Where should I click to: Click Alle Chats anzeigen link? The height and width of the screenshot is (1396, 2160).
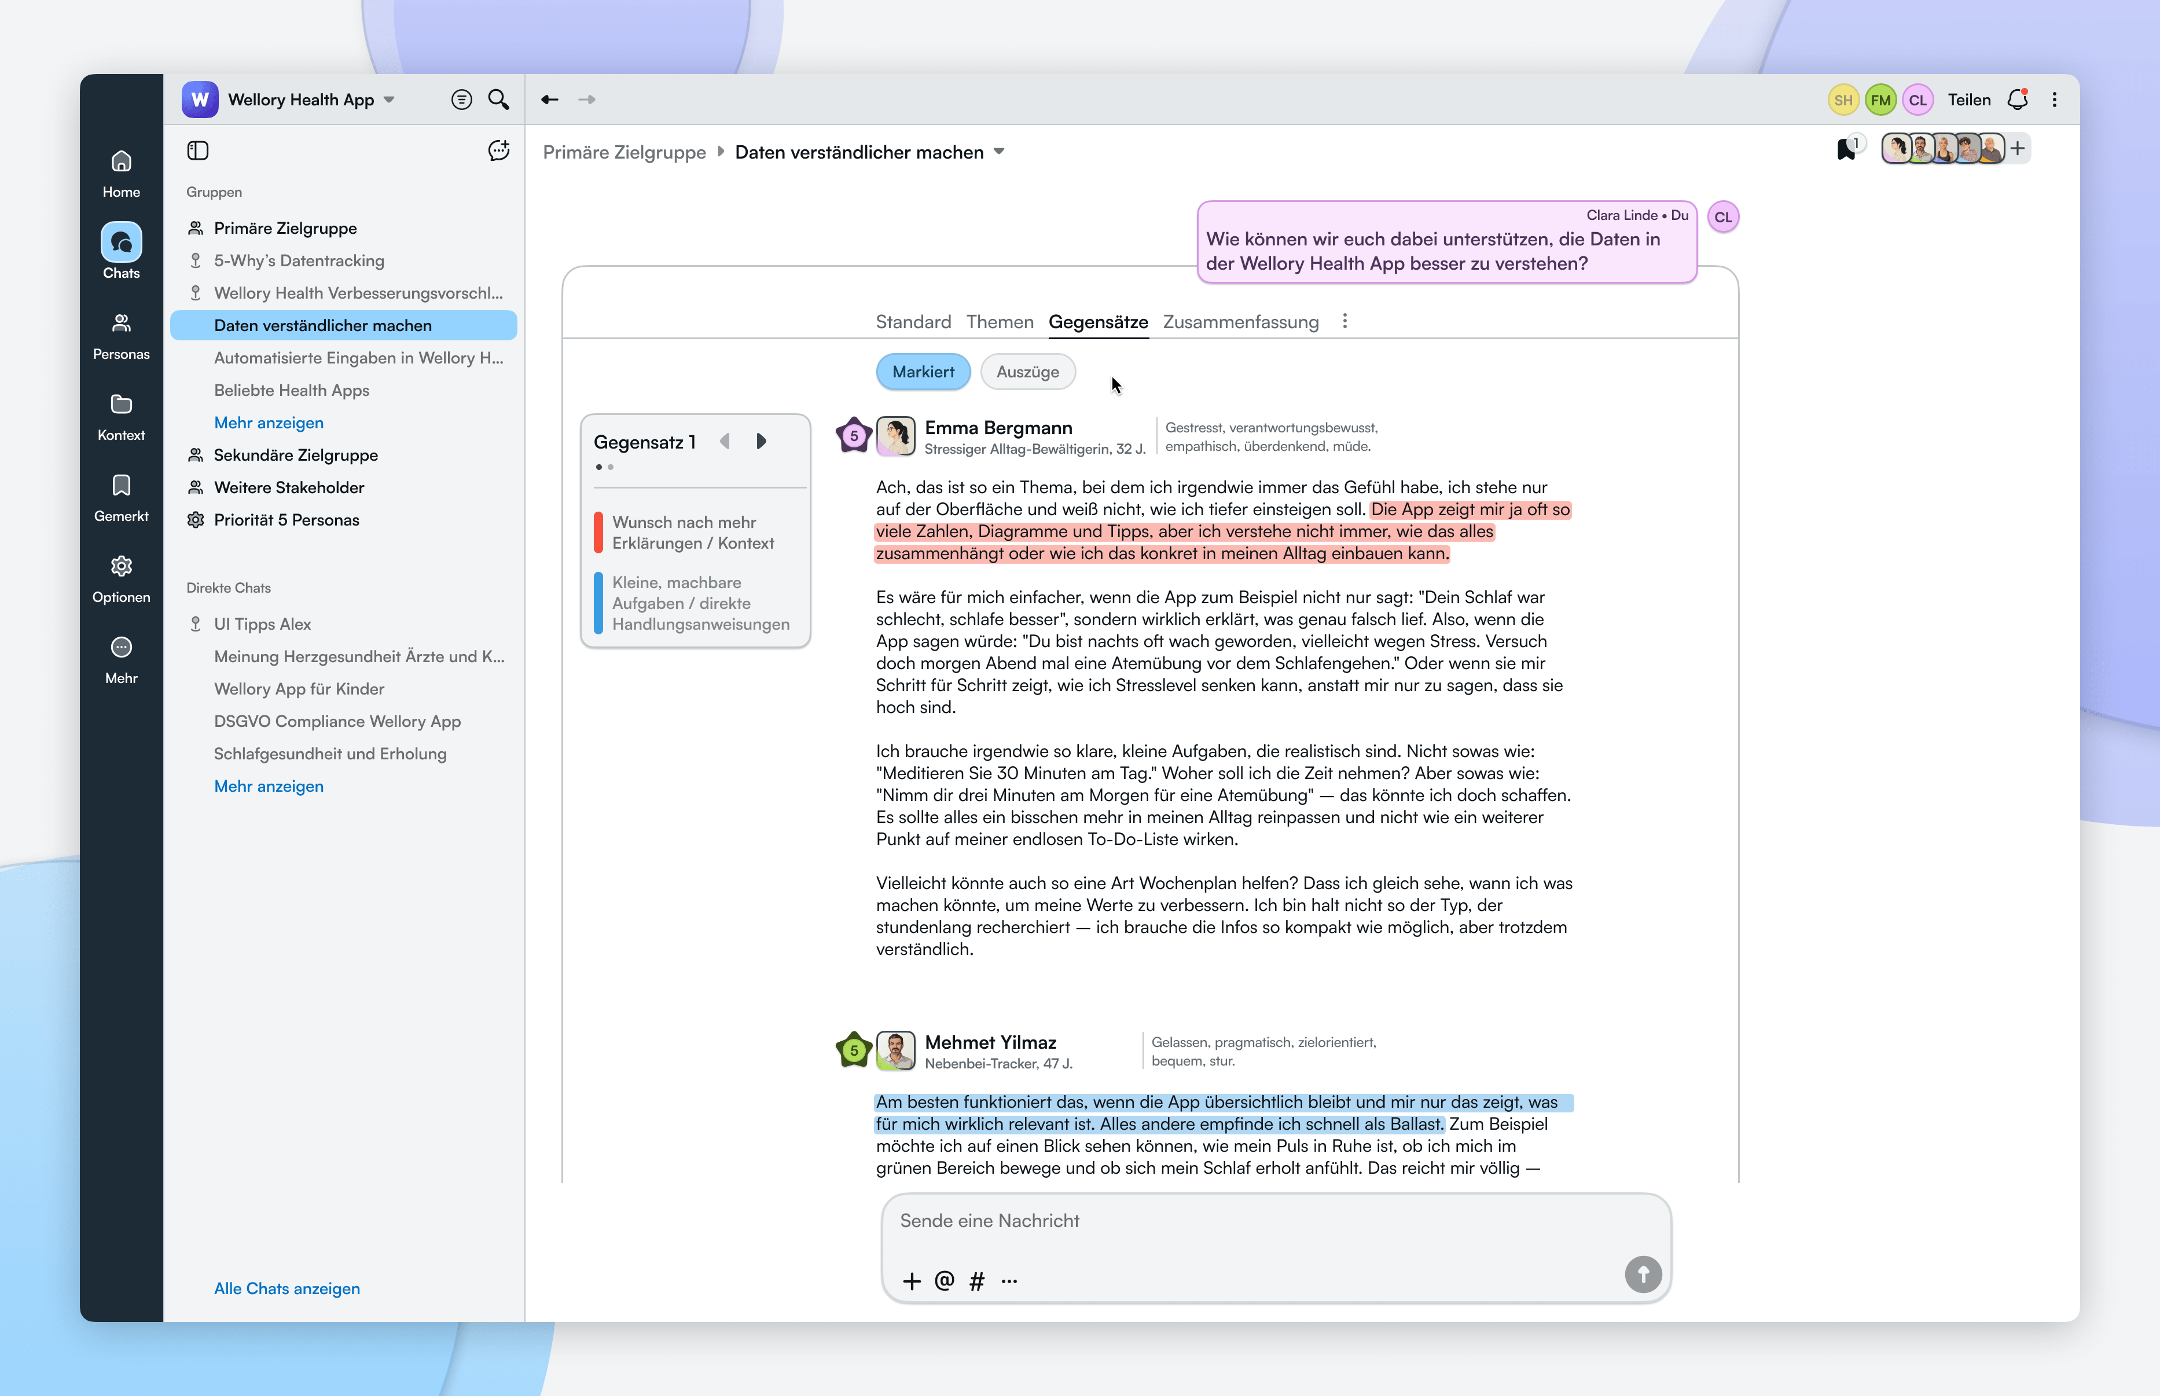tap(286, 1289)
